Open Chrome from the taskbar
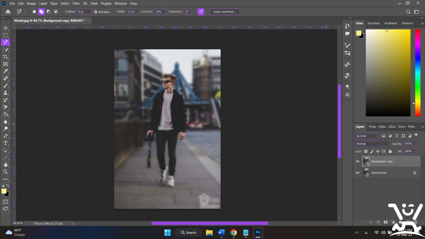 tap(234, 233)
